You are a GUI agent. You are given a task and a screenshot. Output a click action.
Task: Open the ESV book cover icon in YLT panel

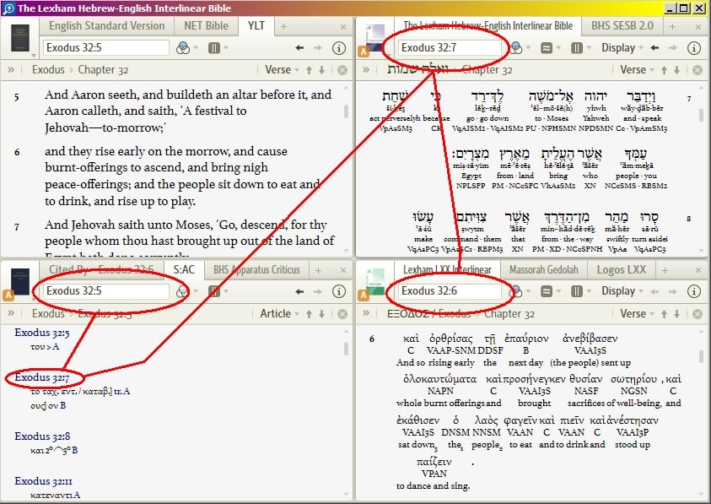coord(19,38)
